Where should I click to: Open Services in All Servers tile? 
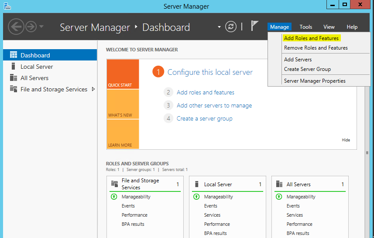pyautogui.click(x=295, y=215)
